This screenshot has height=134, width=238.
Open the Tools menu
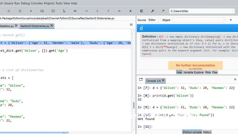tap(59, 3)
